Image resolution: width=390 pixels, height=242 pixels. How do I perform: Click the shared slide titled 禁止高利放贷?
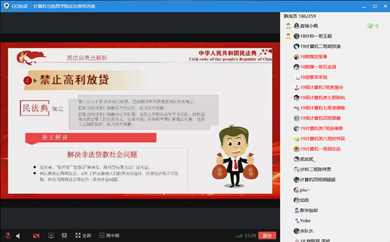[x=140, y=121]
